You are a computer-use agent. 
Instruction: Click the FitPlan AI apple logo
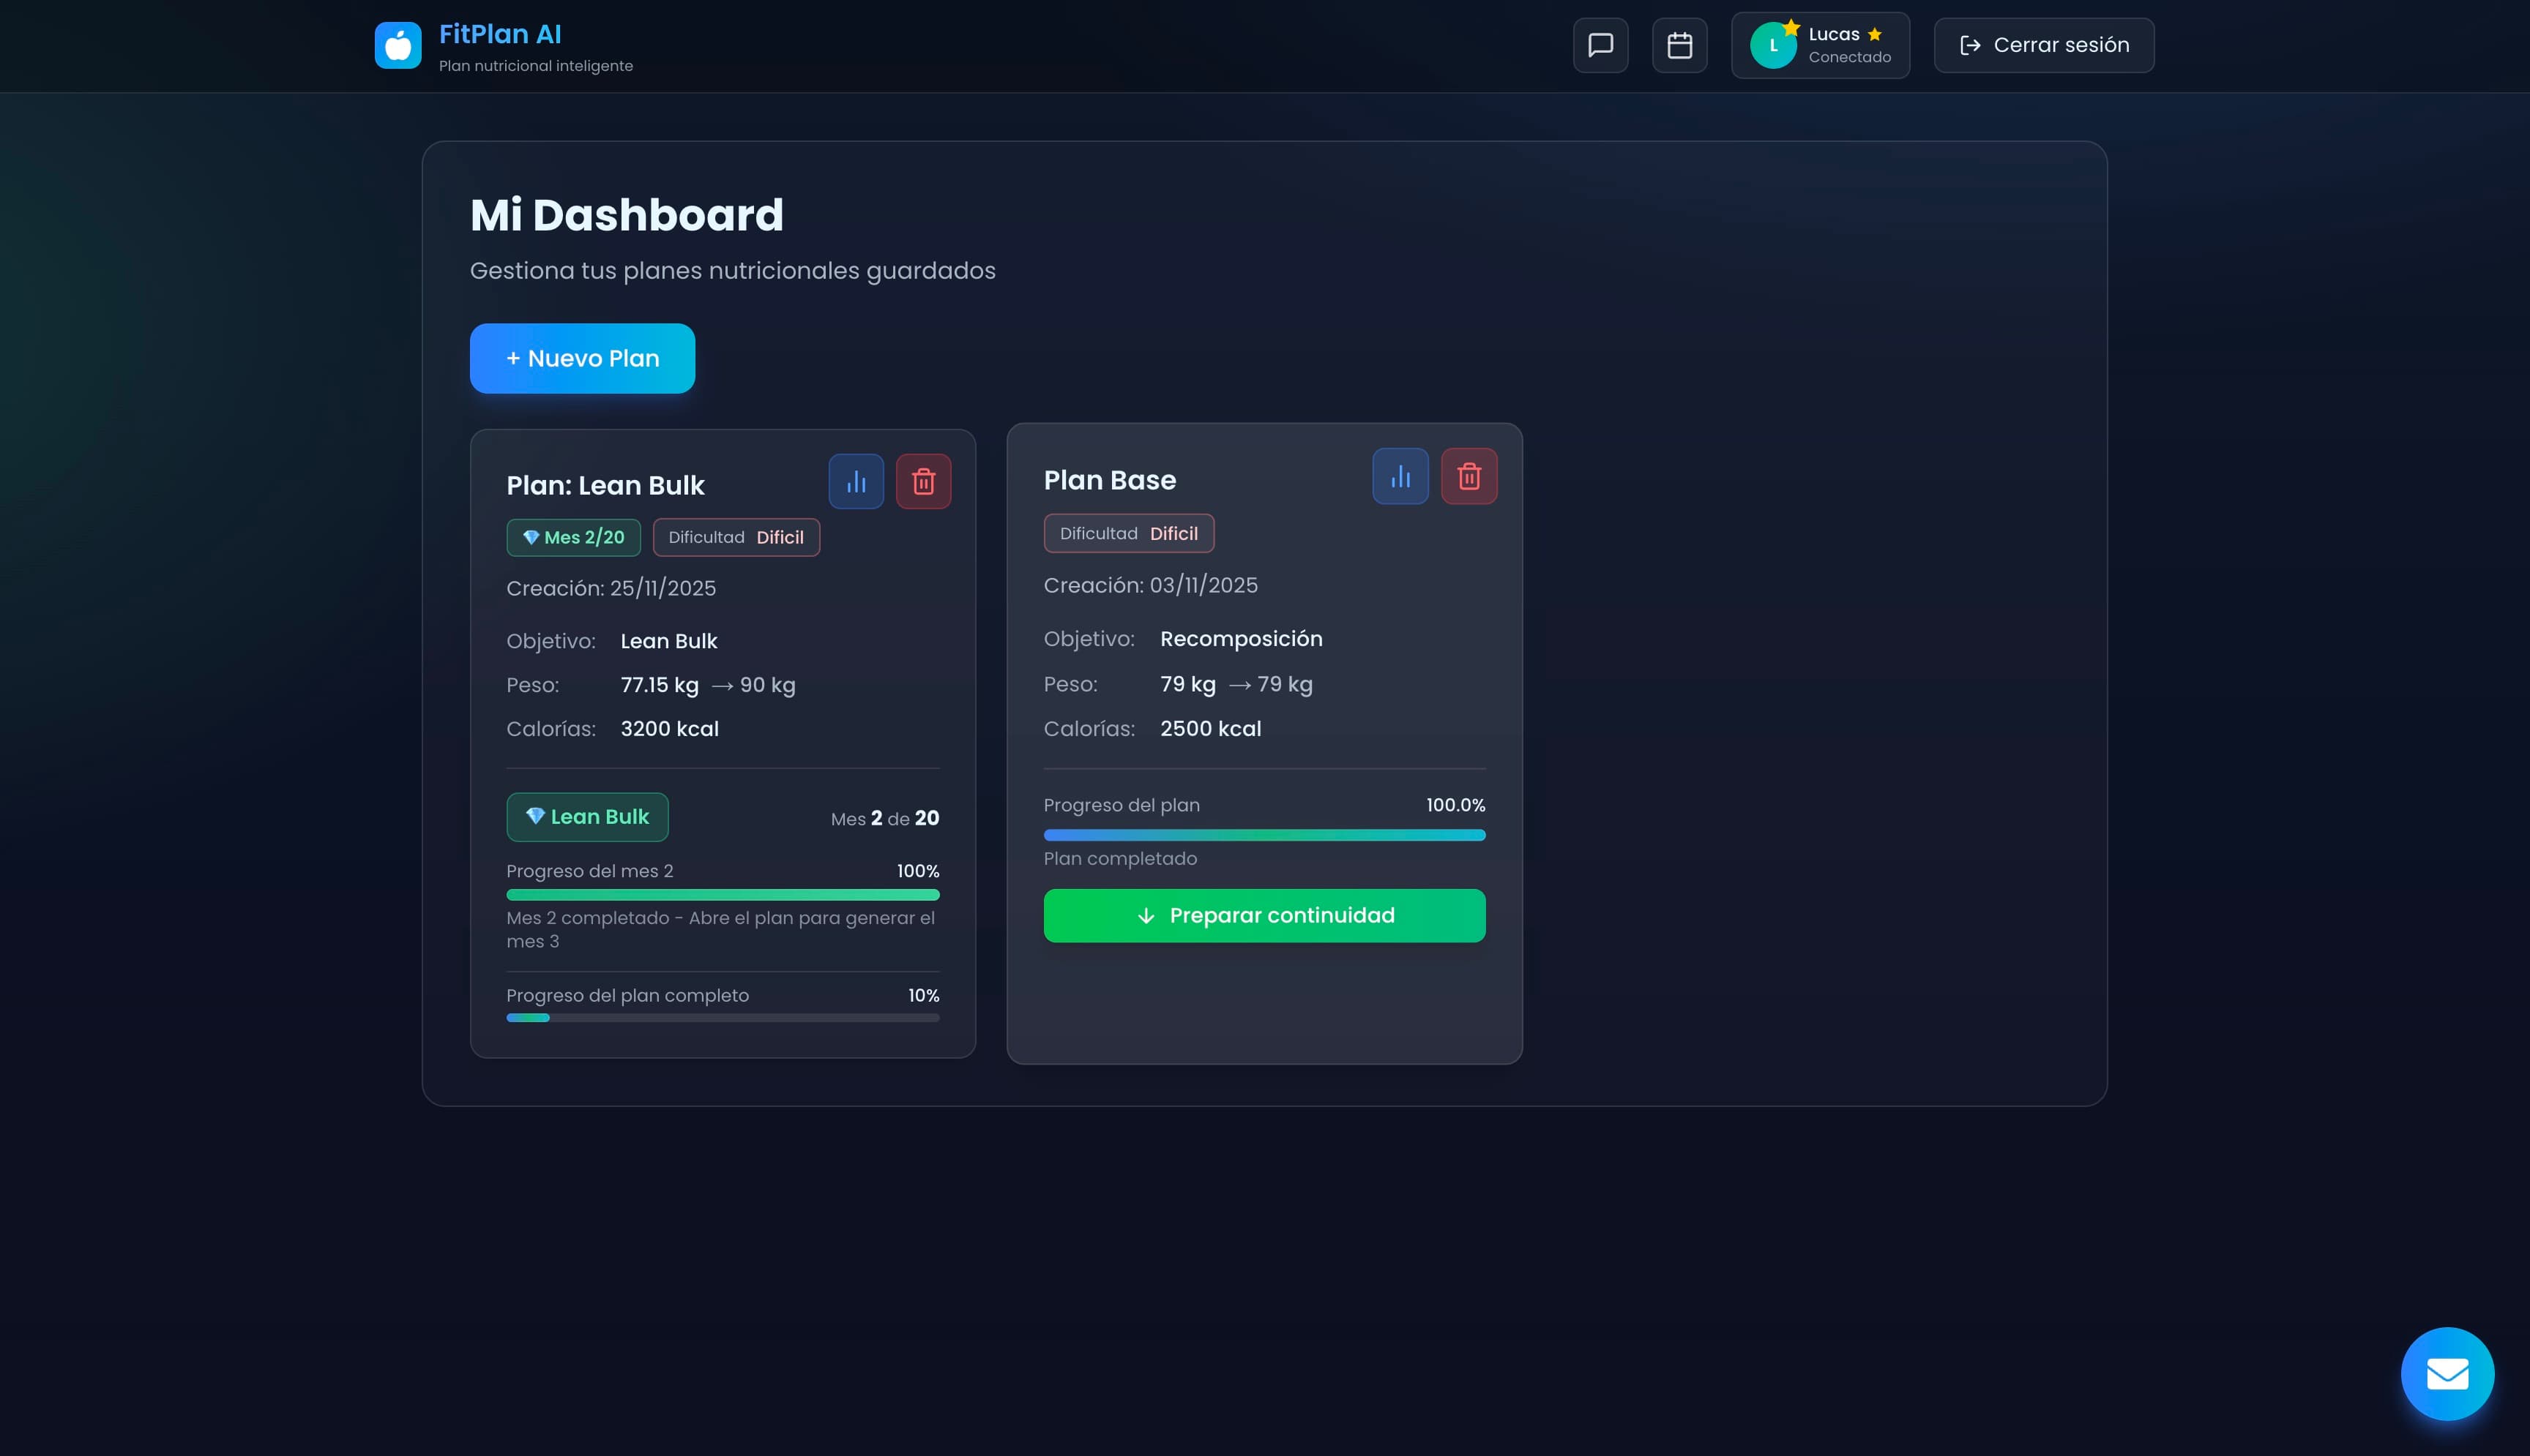[398, 44]
